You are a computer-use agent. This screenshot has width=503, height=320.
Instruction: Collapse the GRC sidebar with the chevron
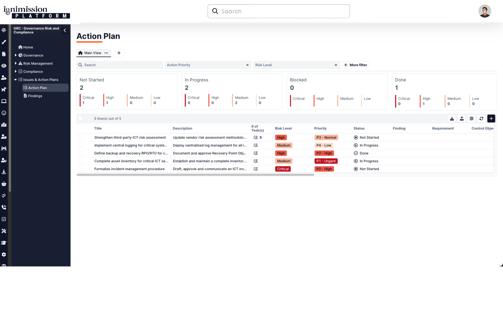coord(65,30)
